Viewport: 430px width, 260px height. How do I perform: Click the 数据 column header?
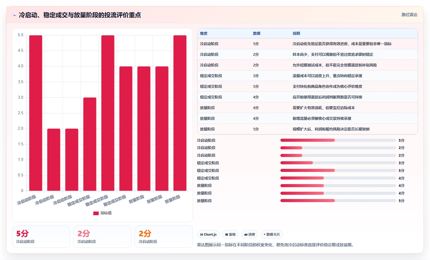point(257,34)
